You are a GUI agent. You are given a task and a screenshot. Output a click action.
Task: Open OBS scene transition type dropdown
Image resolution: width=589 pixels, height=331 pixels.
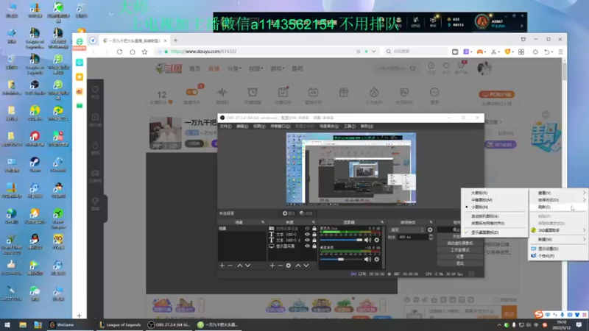[x=408, y=229]
